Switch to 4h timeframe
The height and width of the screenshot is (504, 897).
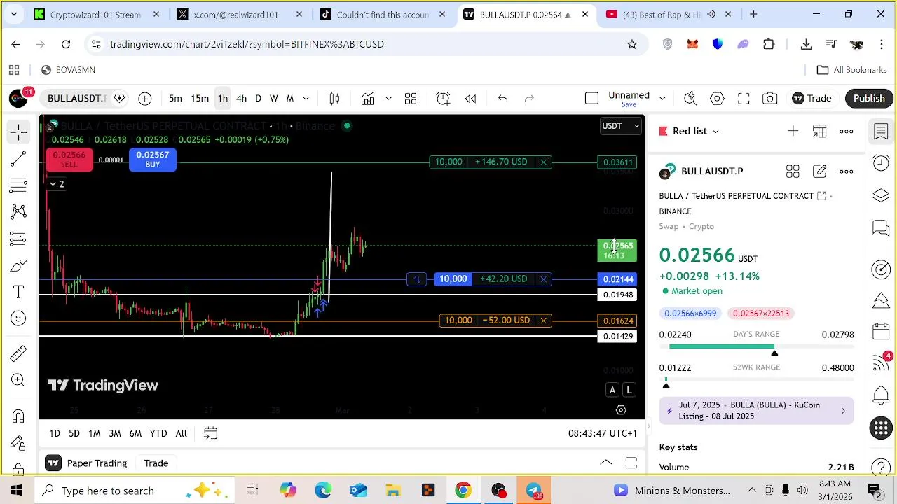241,99
